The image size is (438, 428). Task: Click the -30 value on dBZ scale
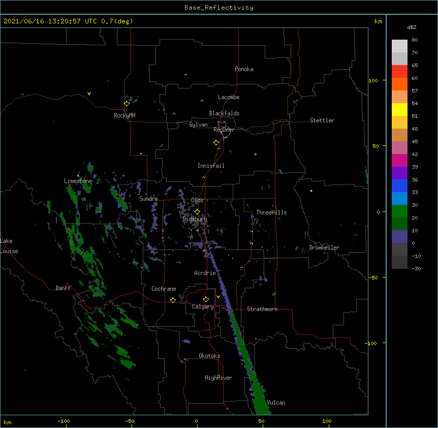point(416,268)
